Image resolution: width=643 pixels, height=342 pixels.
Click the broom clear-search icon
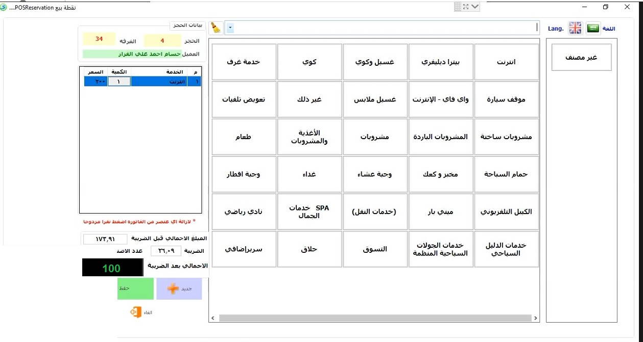point(217,28)
